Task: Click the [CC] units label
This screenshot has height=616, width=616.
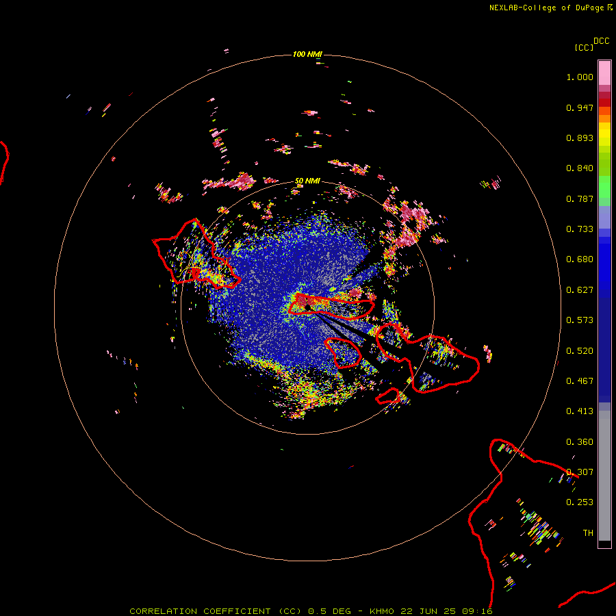Action: coord(584,47)
